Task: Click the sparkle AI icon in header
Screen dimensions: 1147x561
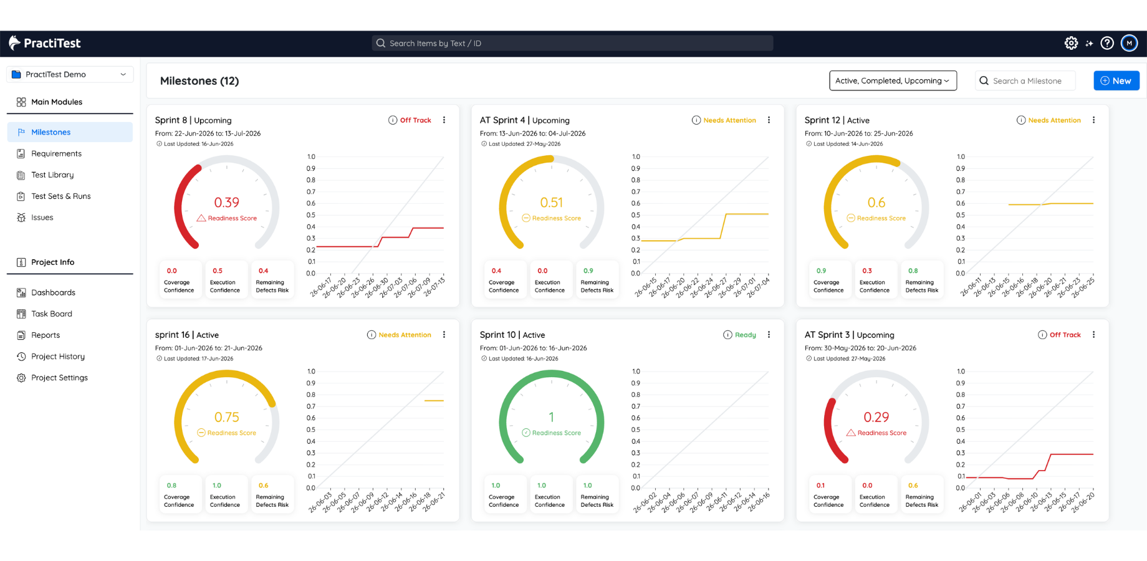Action: point(1089,44)
